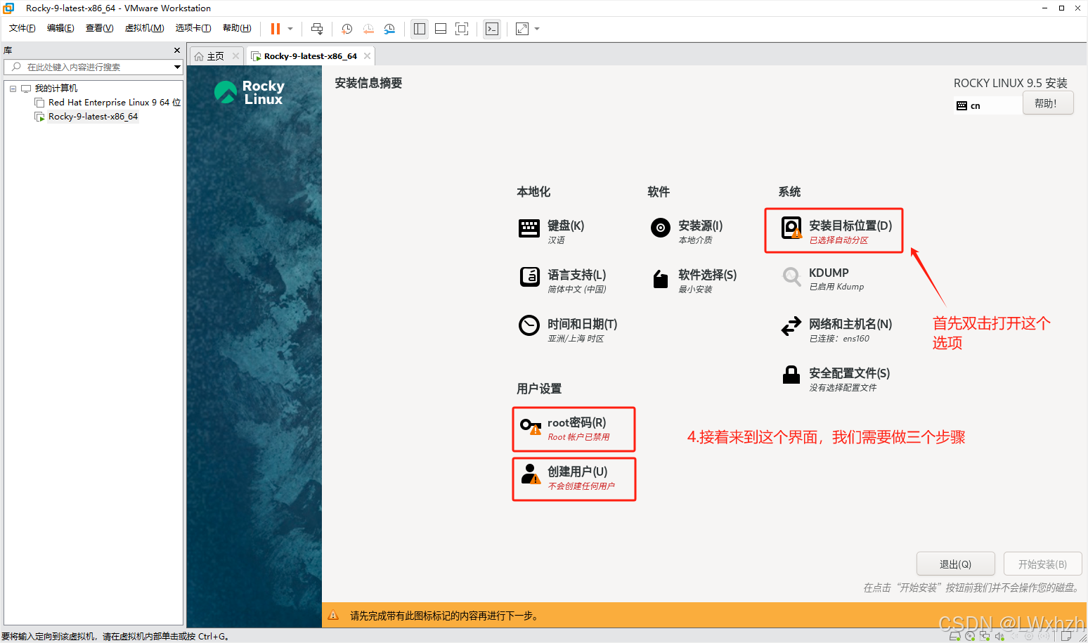Viewport: 1088px width, 643px height.
Task: Open Language Support (语言支持) icon
Action: point(529,277)
